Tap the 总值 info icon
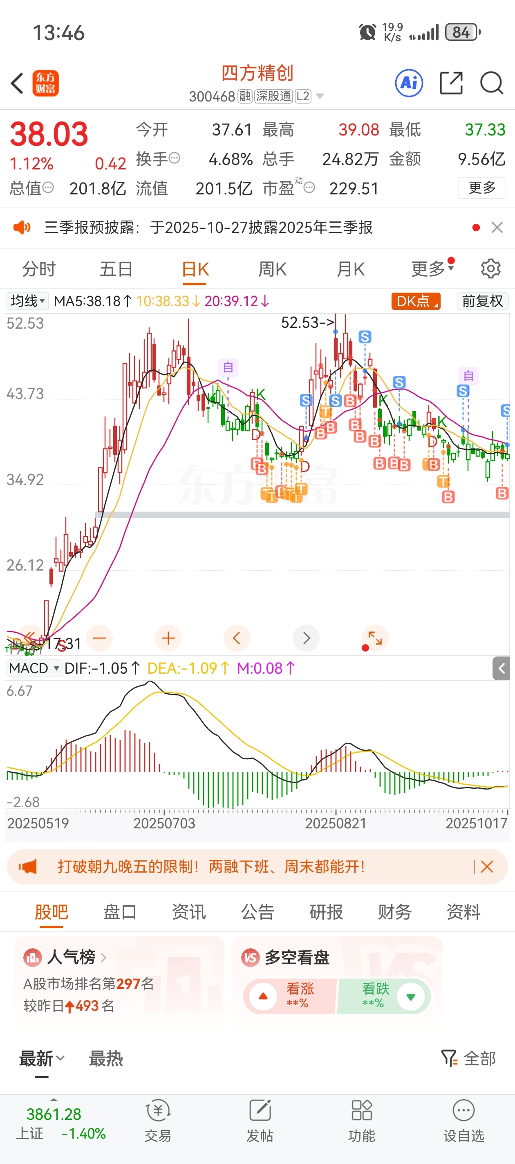515x1164 pixels. click(x=48, y=187)
